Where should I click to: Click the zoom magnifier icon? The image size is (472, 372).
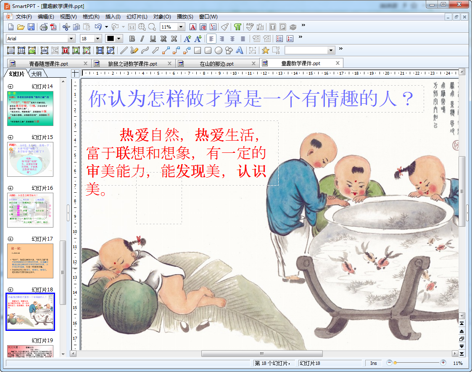coord(152,27)
